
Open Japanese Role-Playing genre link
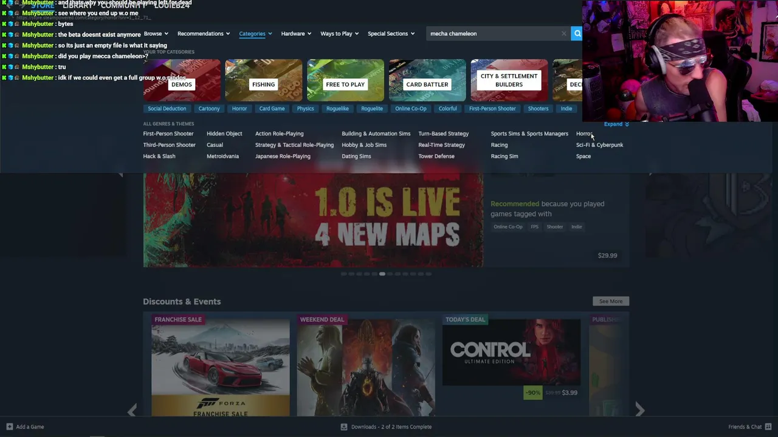pos(283,156)
